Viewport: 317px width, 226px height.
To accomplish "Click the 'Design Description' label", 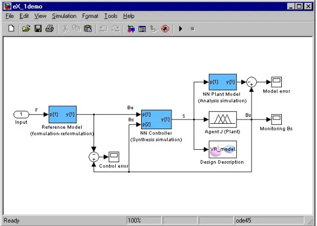I will click(x=222, y=162).
